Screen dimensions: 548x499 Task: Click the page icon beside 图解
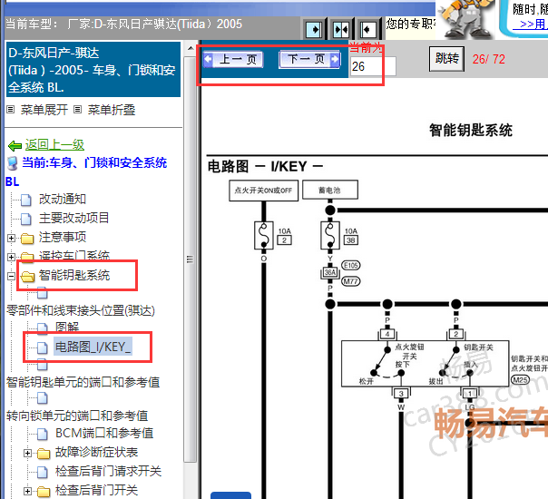click(x=43, y=328)
